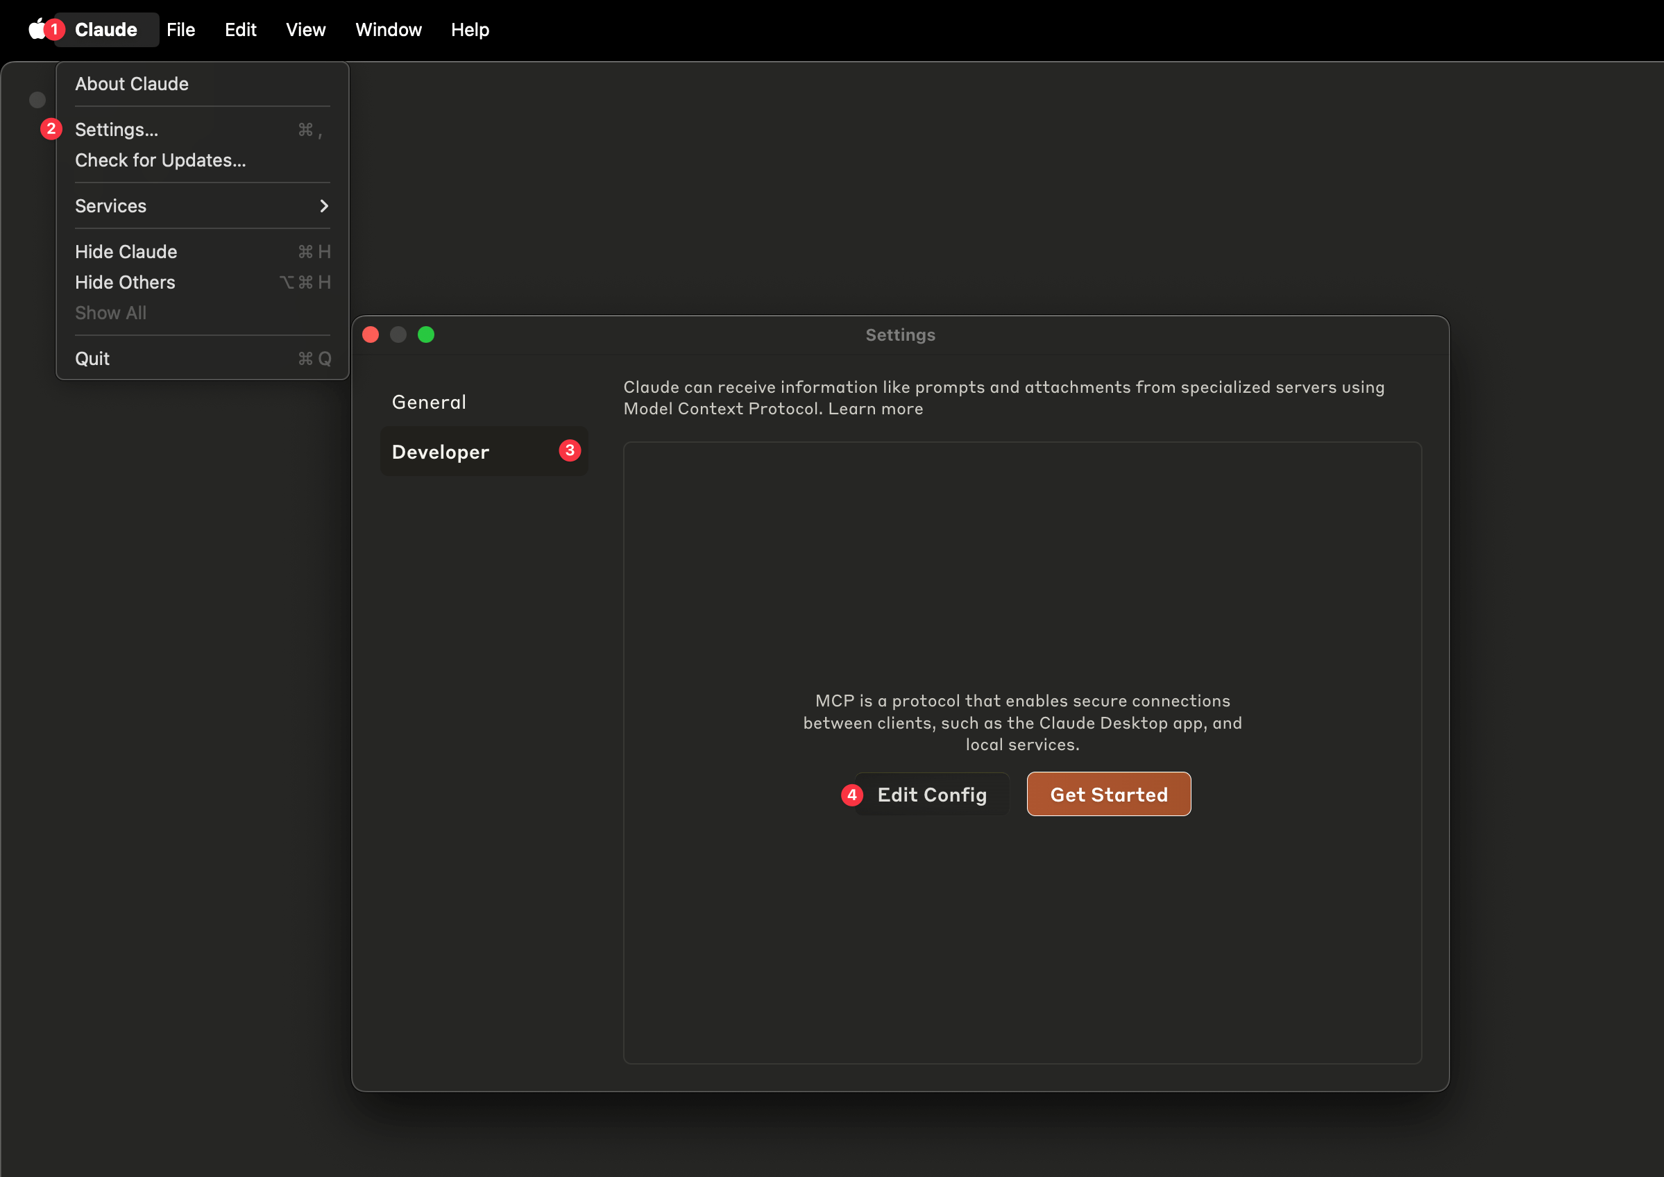Viewport: 1664px width, 1177px height.
Task: Switch to the Developer settings tab
Action: tap(484, 452)
